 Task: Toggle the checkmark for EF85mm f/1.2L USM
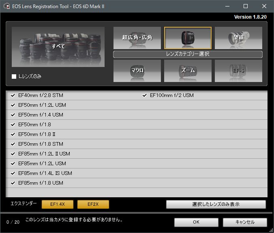tap(13, 164)
